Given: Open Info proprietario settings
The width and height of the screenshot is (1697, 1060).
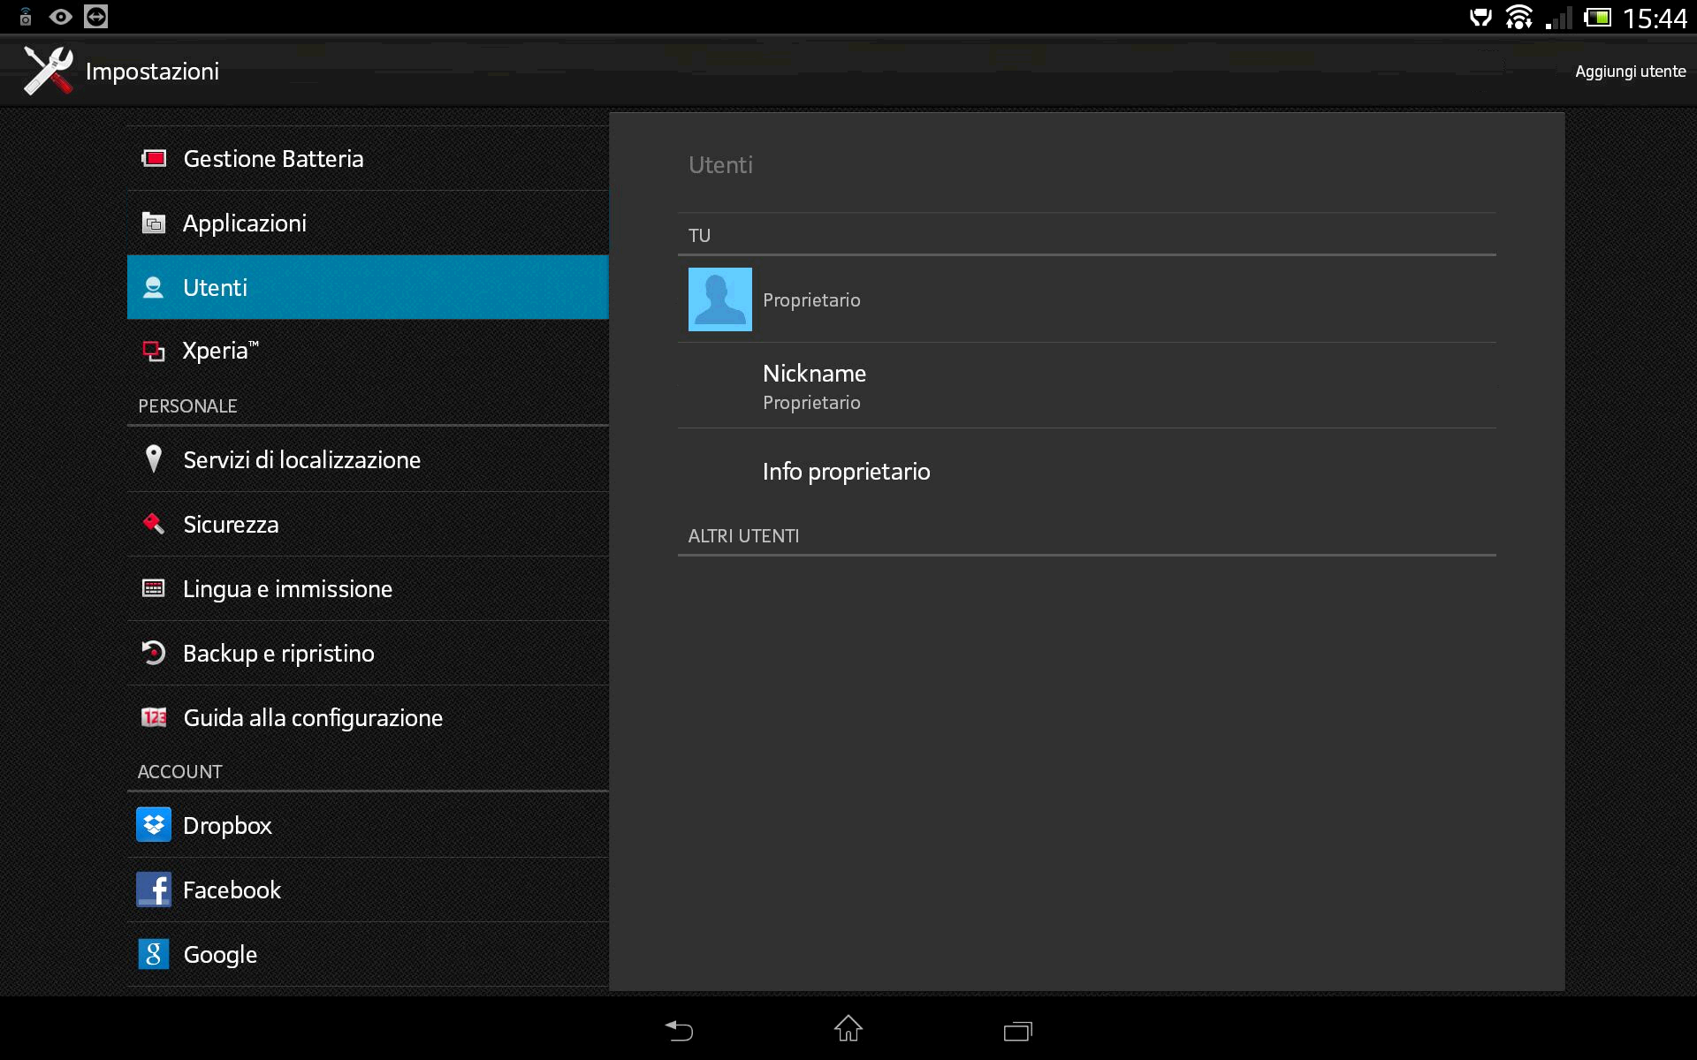Looking at the screenshot, I should 846,471.
